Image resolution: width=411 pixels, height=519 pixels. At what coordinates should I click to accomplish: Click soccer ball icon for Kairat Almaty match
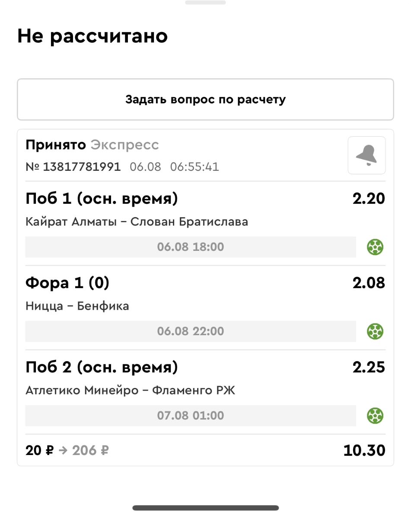(x=375, y=247)
